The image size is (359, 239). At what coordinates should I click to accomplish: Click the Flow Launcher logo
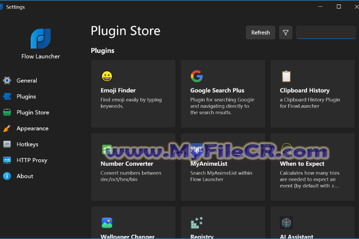coord(41,39)
